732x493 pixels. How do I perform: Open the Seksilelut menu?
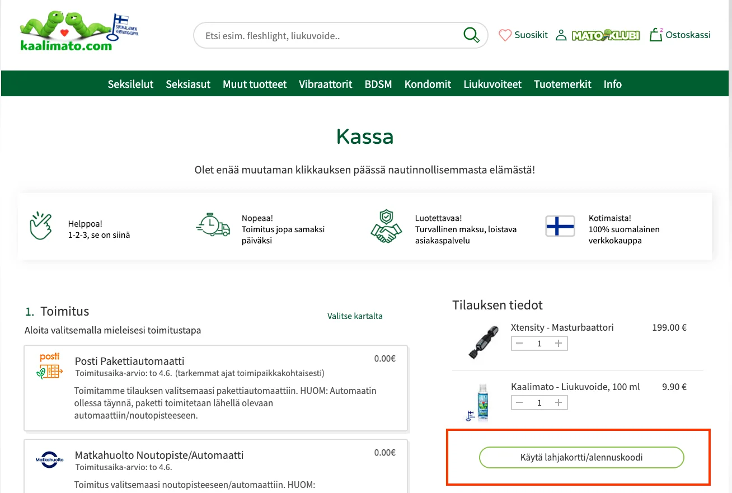(130, 84)
